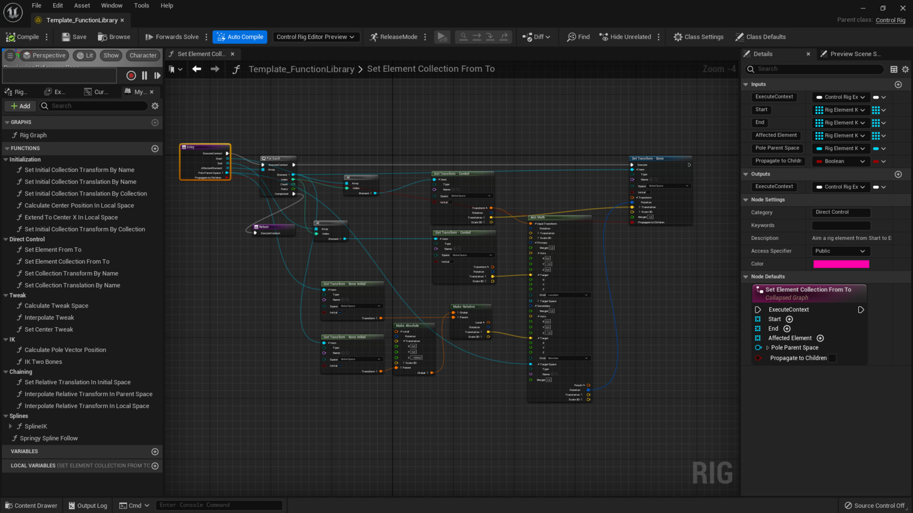Click the Control Rig parent class link

(x=891, y=21)
